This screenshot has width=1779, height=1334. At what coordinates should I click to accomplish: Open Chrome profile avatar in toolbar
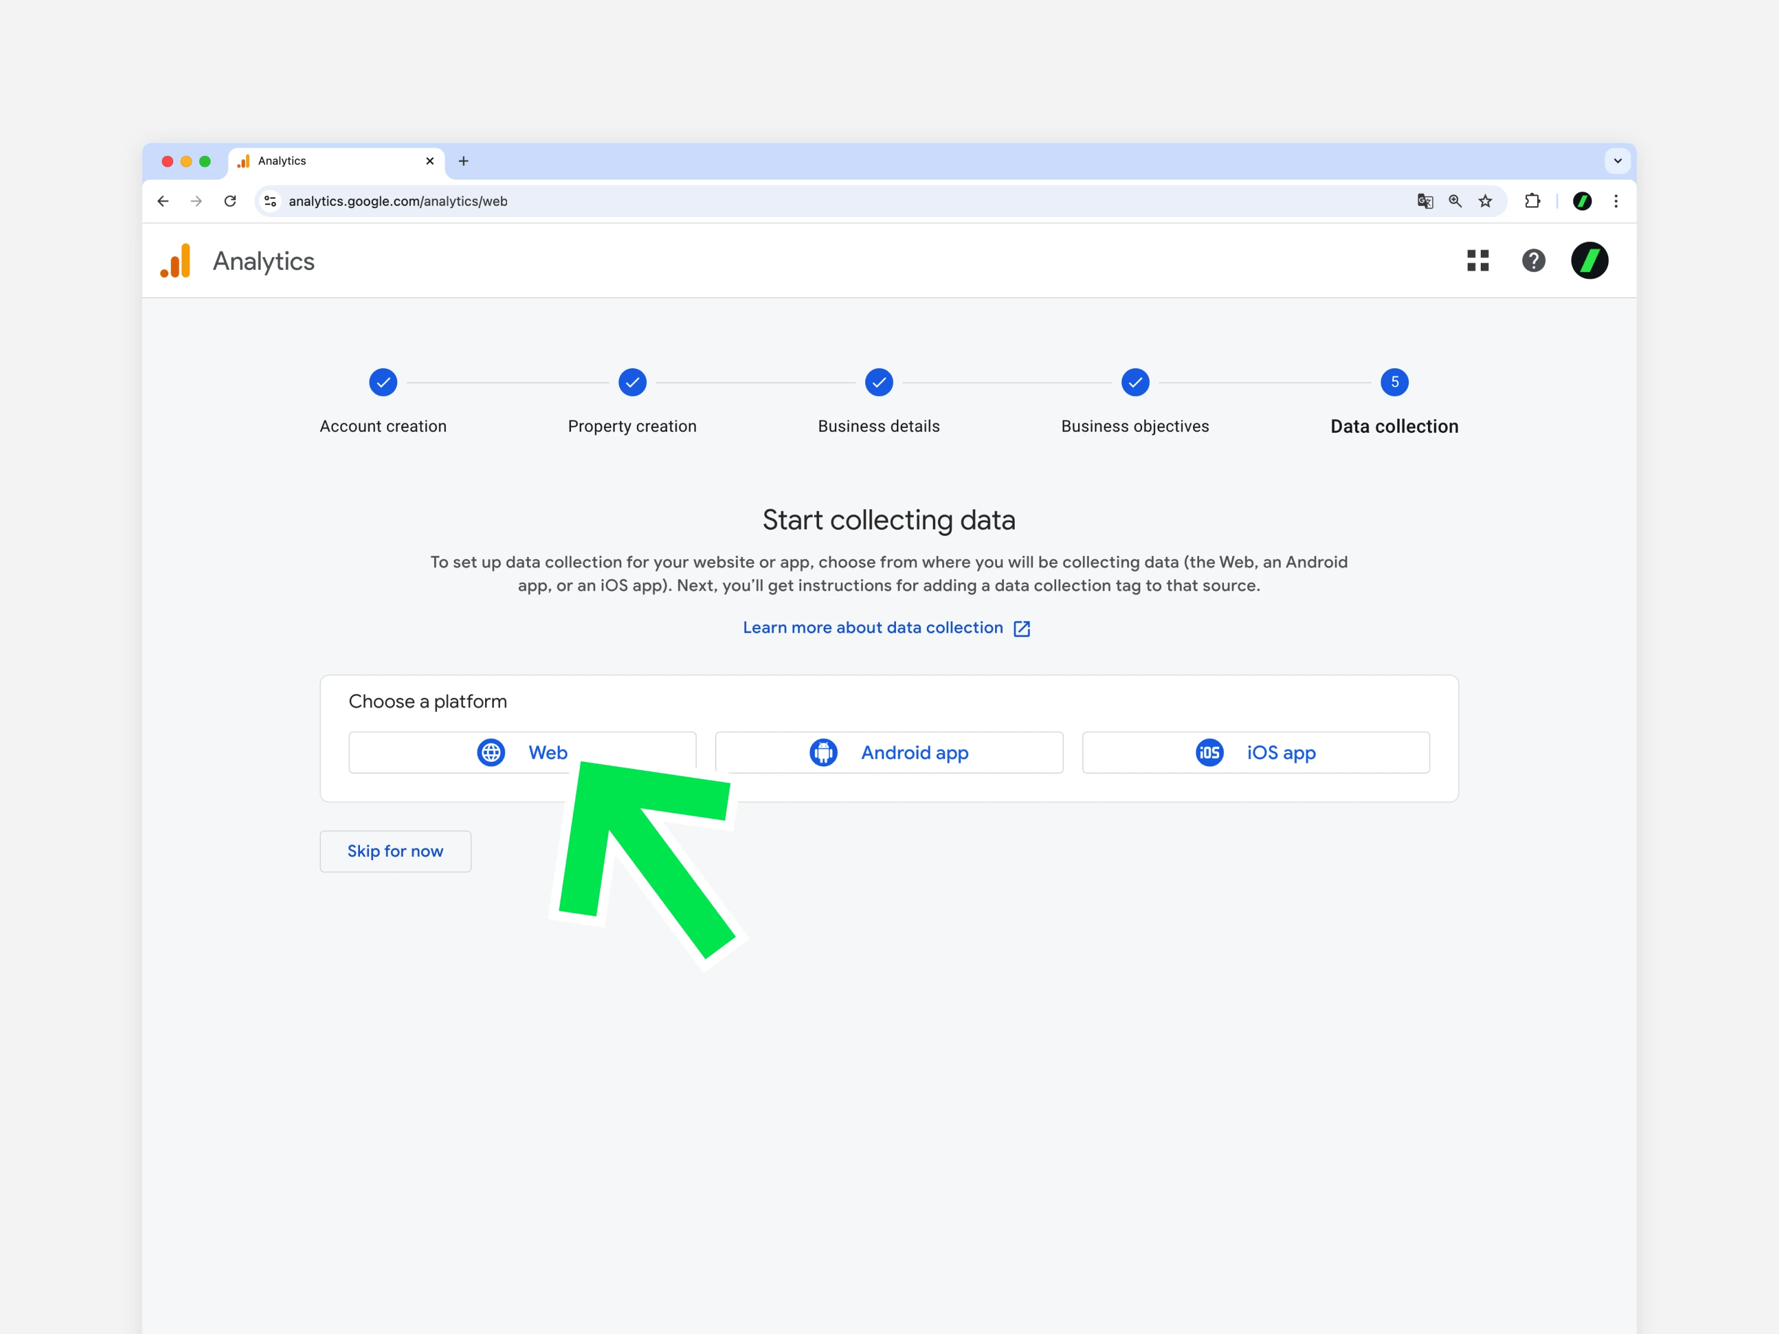pos(1582,201)
